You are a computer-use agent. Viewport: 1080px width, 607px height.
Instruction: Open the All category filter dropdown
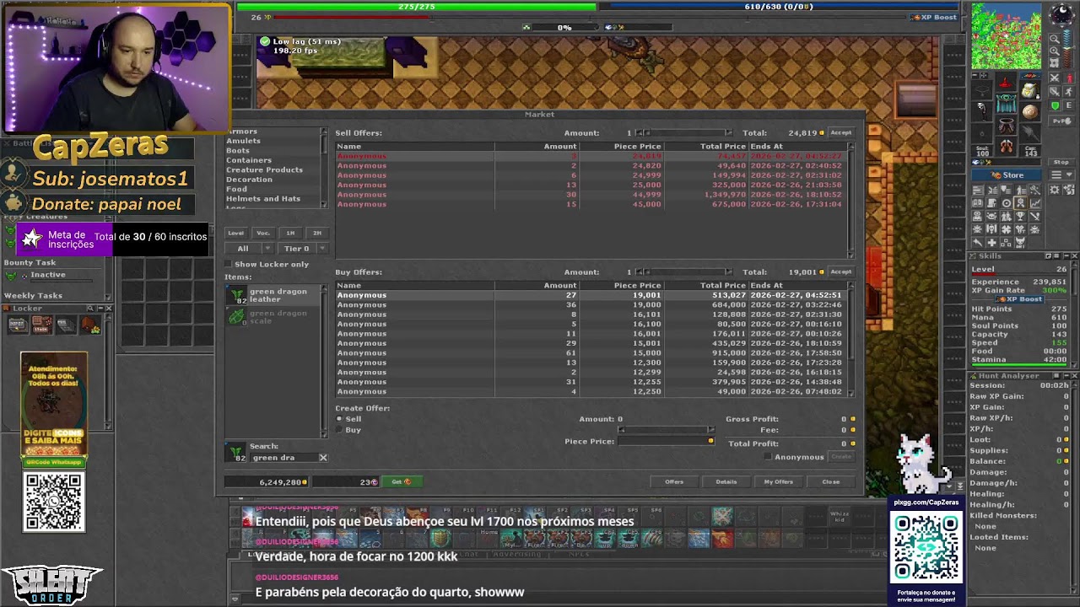[249, 249]
